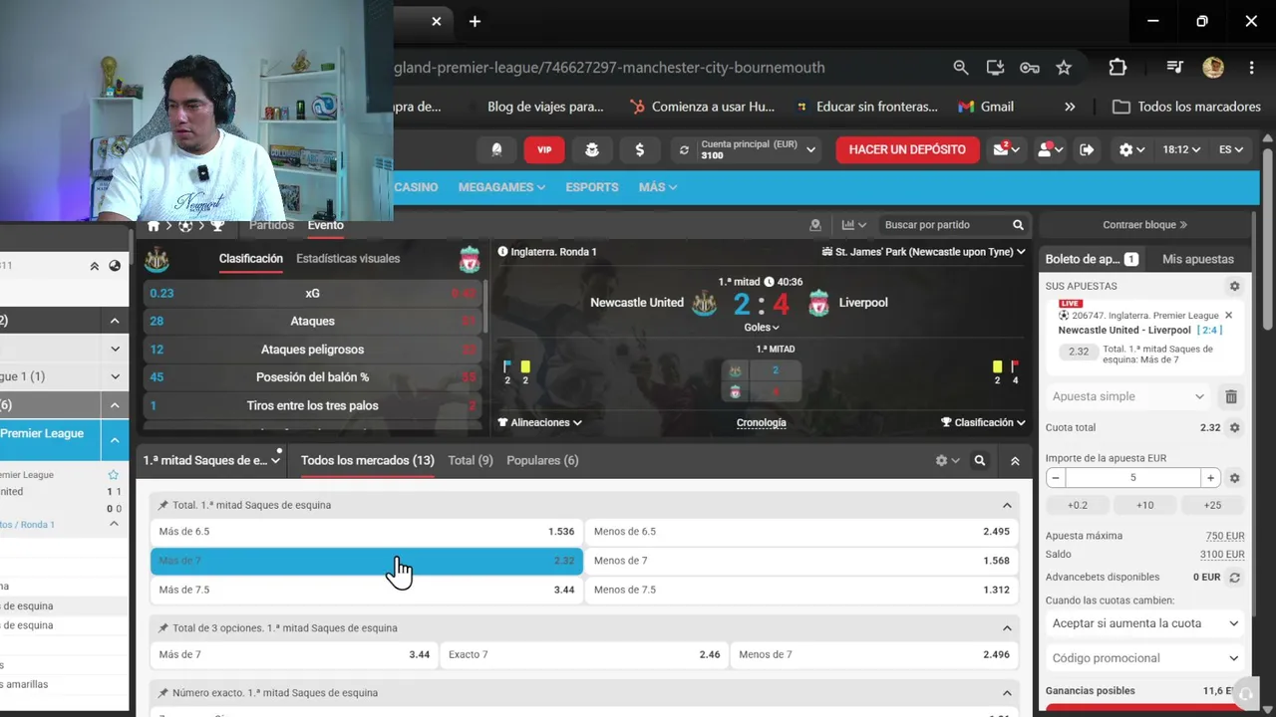The image size is (1276, 717).
Task: Open the Cuenta principal account dropdown
Action: 756,149
